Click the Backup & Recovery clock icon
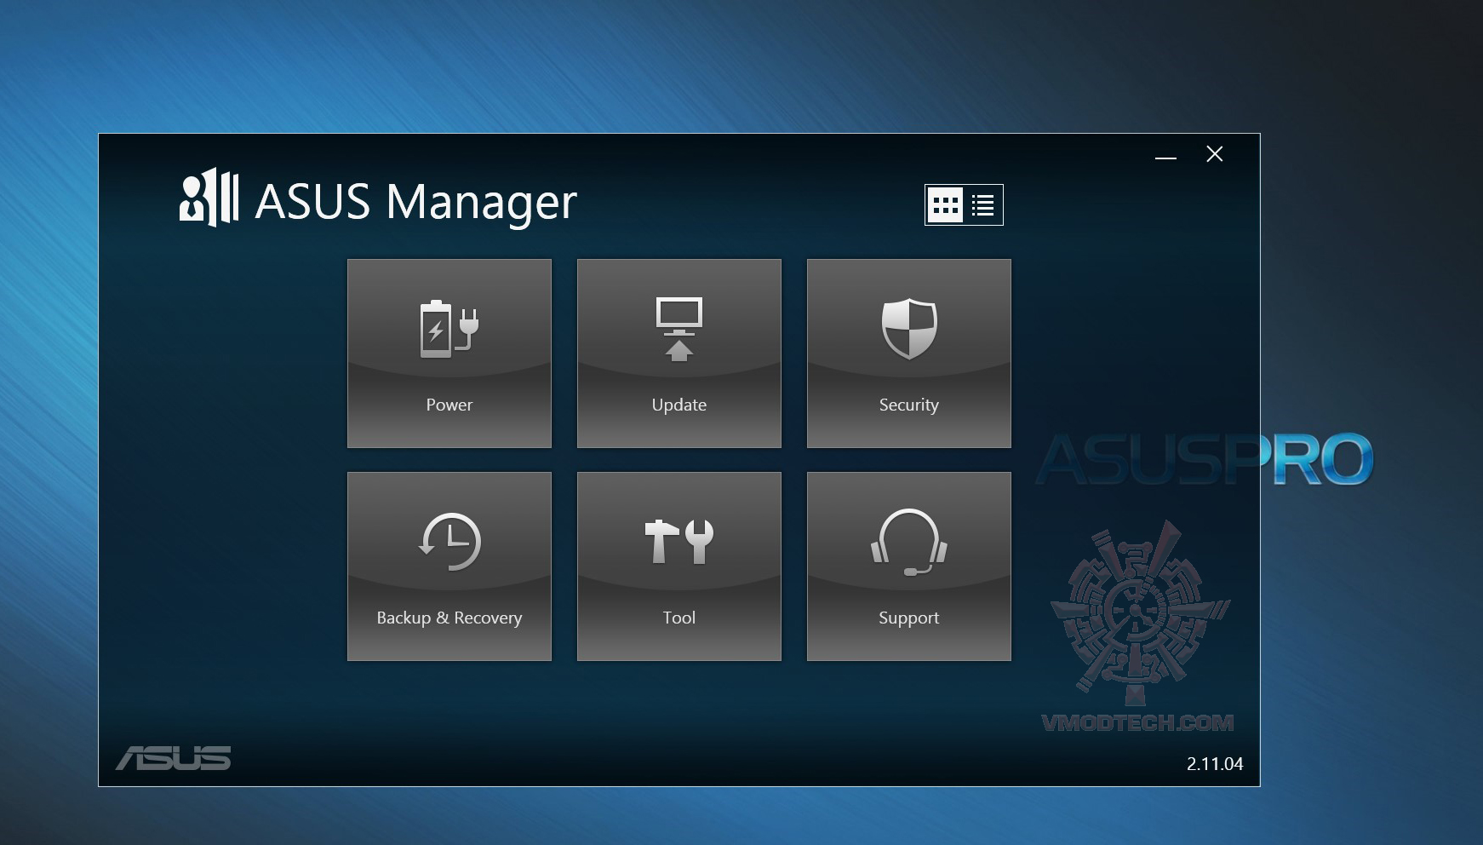Screen dimensions: 1483x845 point(449,541)
